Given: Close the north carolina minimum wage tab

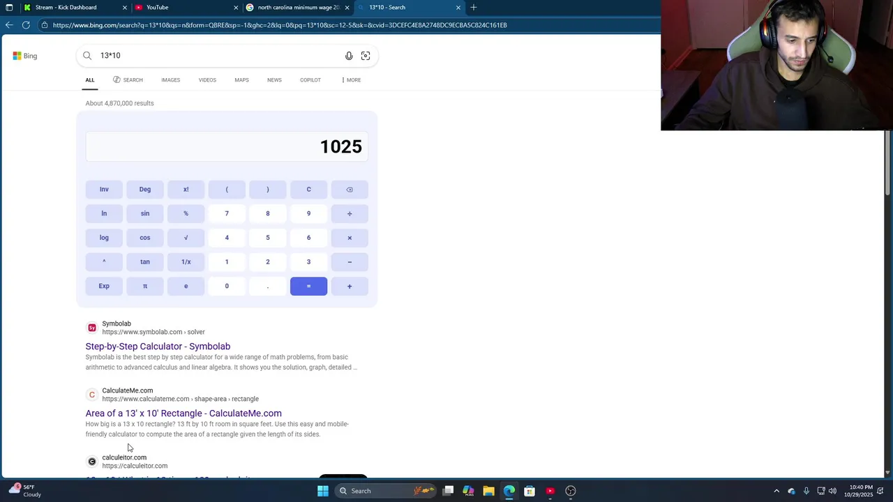Looking at the screenshot, I should tap(347, 8).
